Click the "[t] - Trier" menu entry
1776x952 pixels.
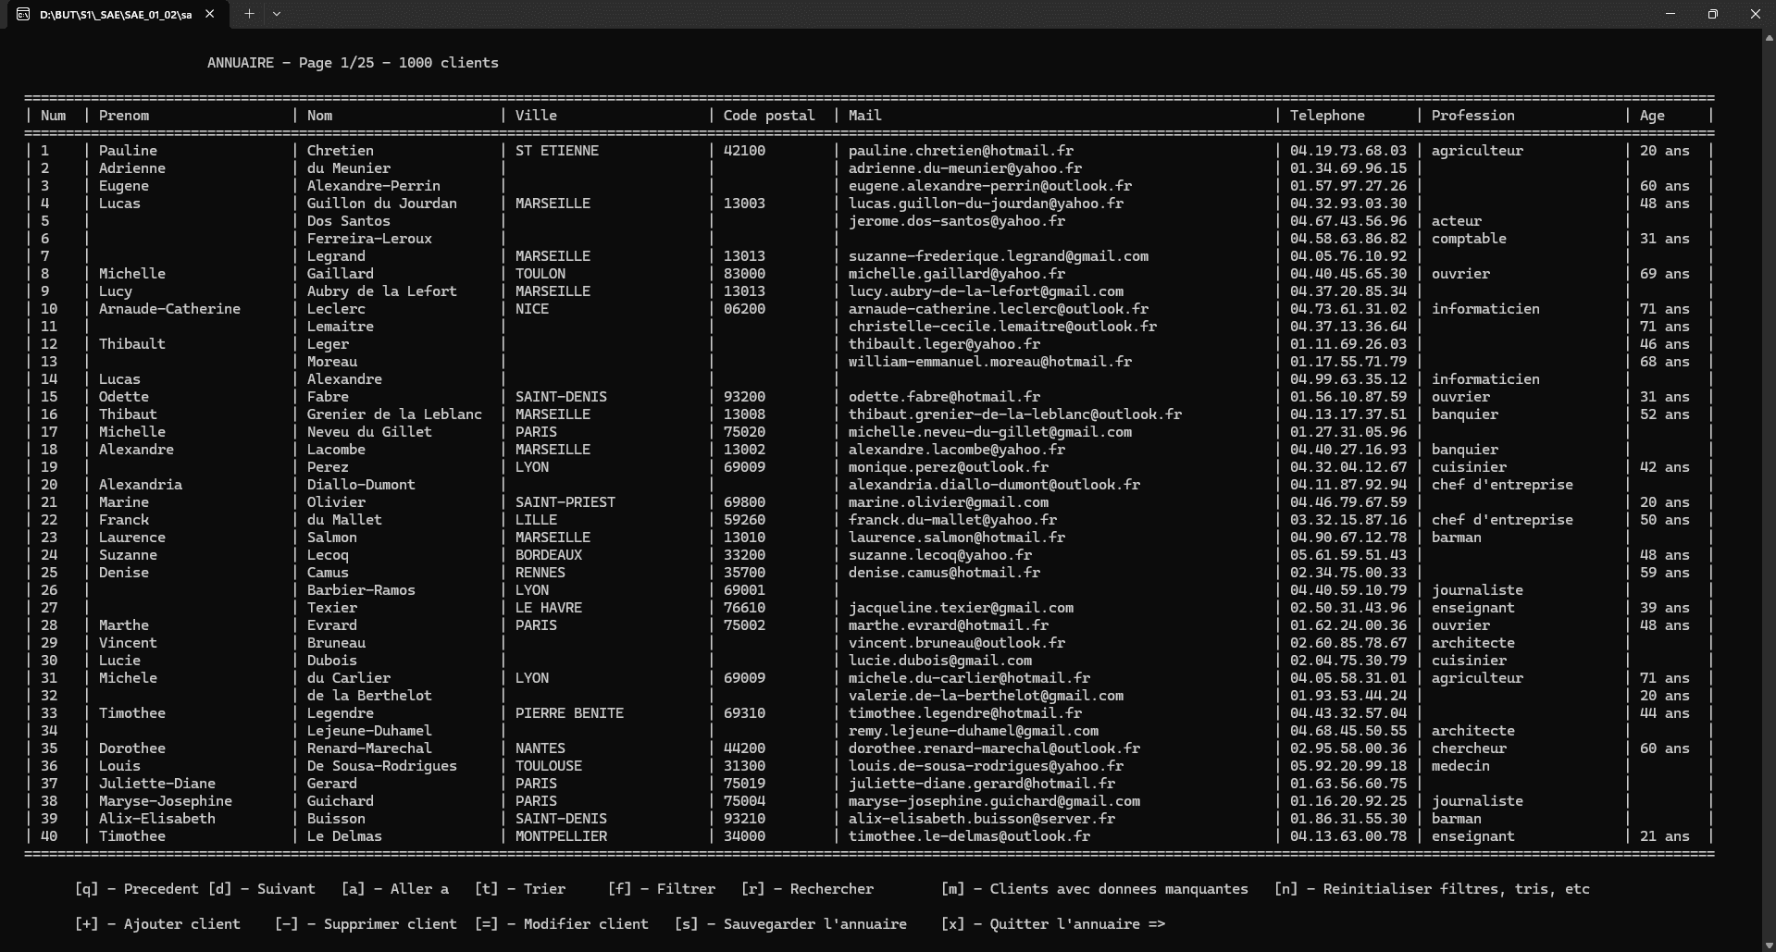tap(519, 889)
